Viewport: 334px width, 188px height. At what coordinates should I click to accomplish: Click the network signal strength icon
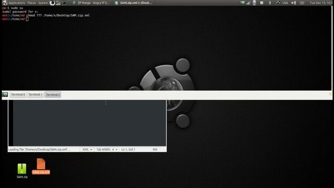[248, 3]
